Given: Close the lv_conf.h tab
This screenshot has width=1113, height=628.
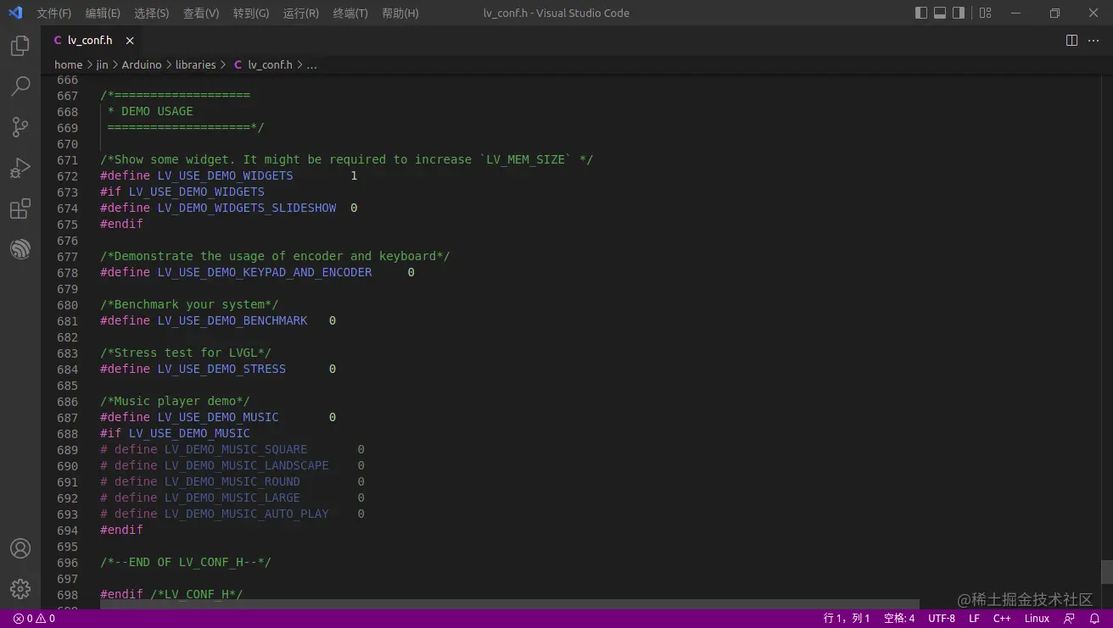Looking at the screenshot, I should pos(130,41).
